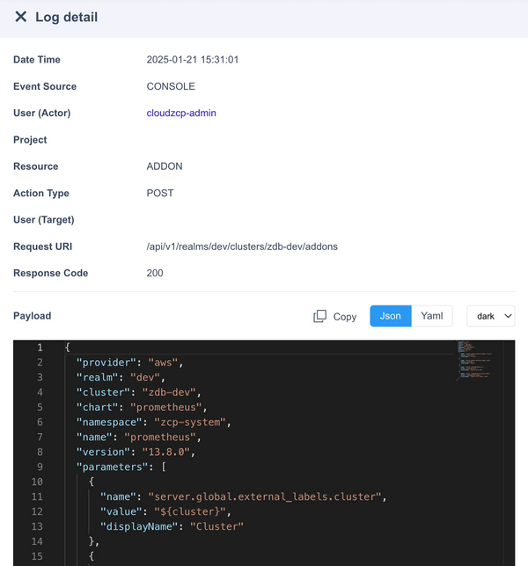Click the Response Code 200 value
The image size is (528, 566).
pos(155,273)
